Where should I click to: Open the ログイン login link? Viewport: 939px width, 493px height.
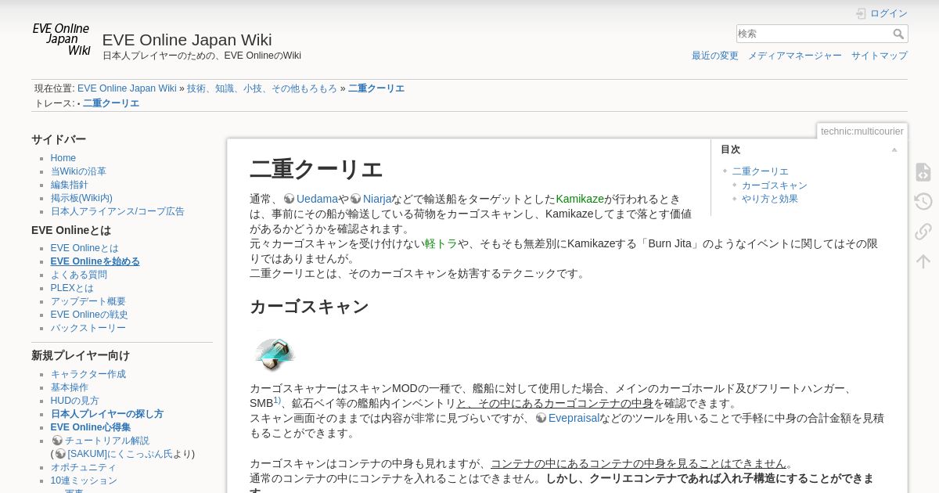point(889,14)
